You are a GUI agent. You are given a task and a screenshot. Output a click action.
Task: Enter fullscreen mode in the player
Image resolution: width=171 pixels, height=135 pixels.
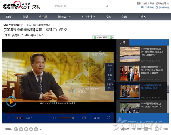(x=108, y=118)
